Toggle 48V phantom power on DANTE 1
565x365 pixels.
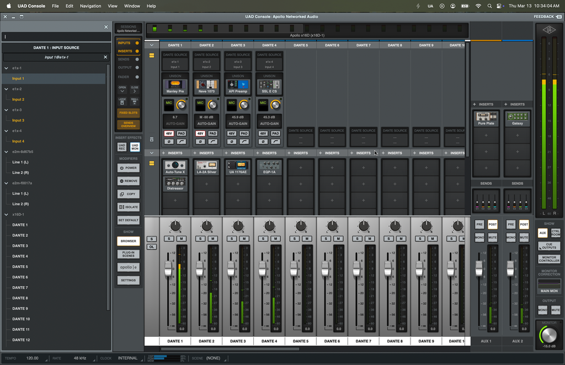tap(169, 133)
